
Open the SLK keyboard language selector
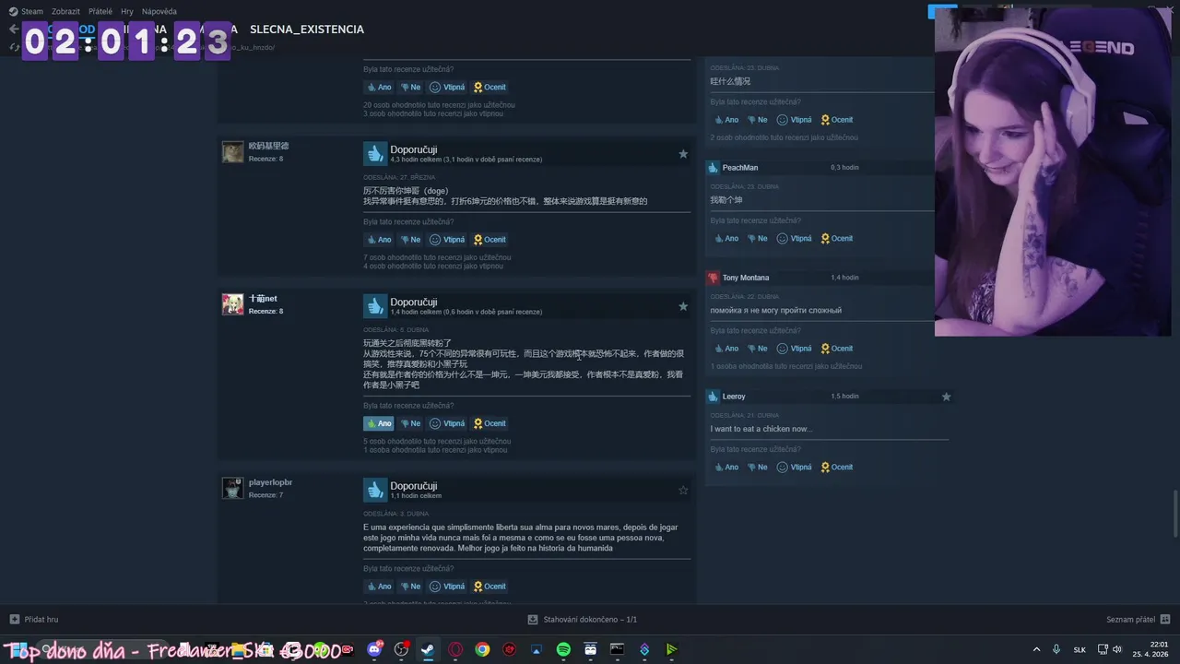[1080, 650]
